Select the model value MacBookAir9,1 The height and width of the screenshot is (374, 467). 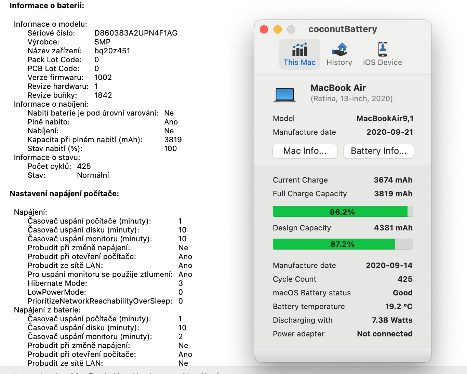[385, 119]
